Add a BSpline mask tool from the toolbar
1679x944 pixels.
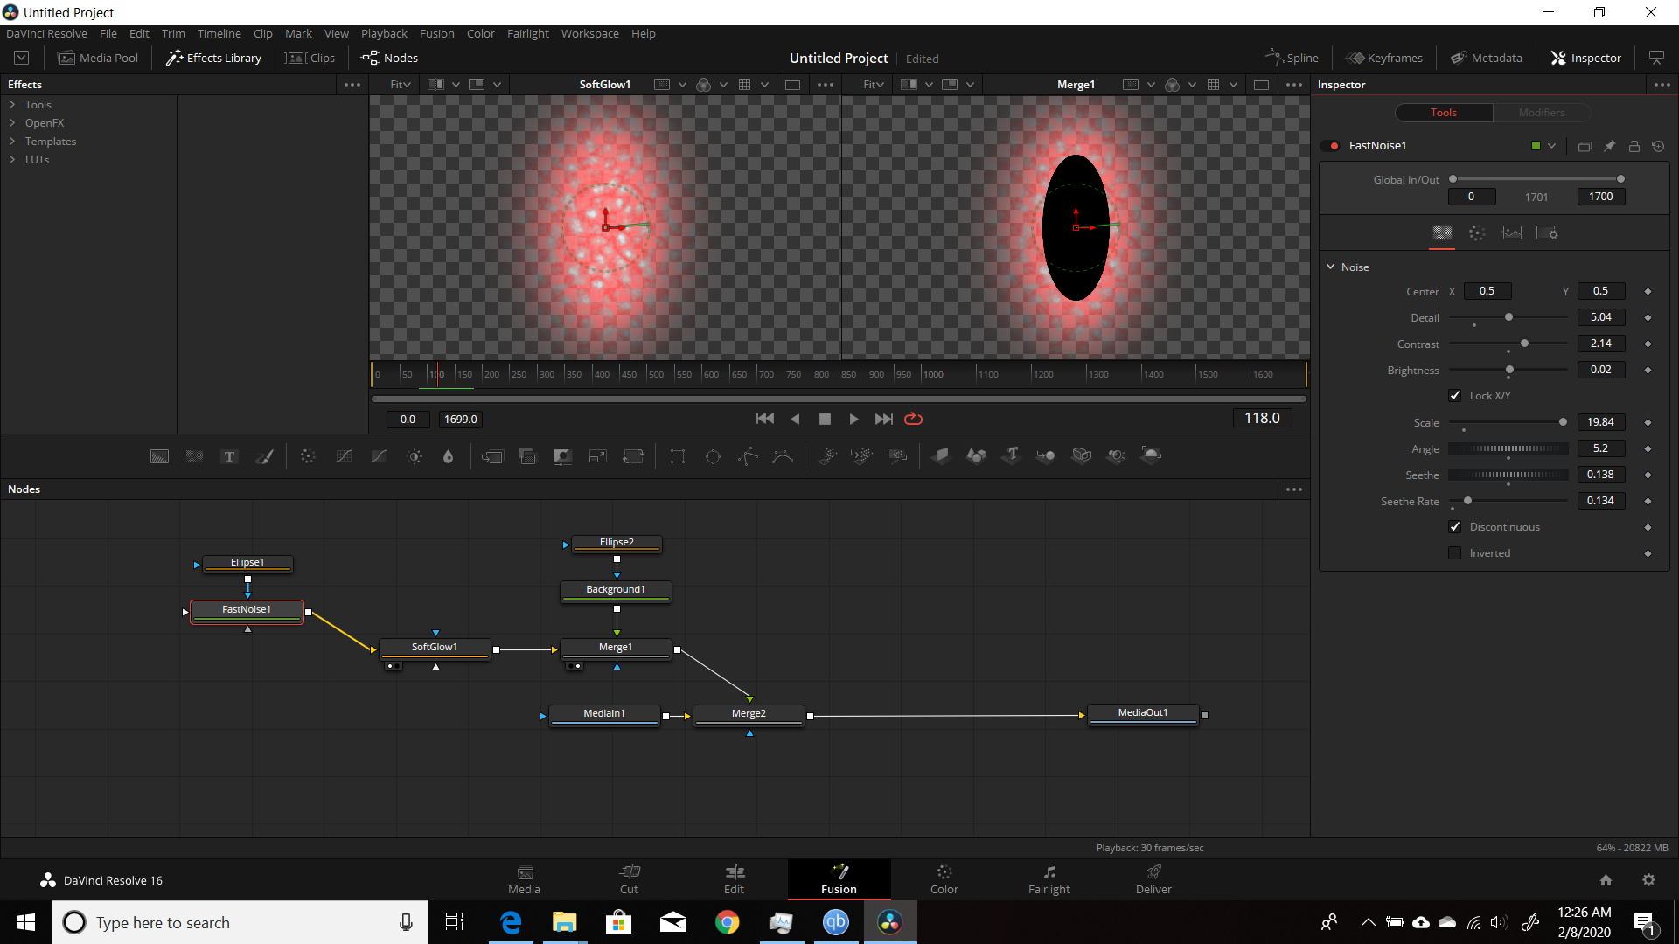click(x=783, y=456)
